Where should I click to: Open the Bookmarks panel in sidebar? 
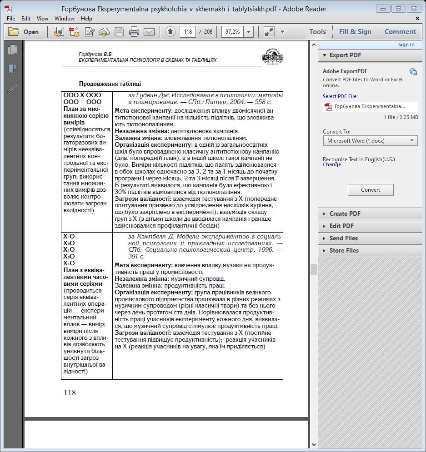(12, 69)
